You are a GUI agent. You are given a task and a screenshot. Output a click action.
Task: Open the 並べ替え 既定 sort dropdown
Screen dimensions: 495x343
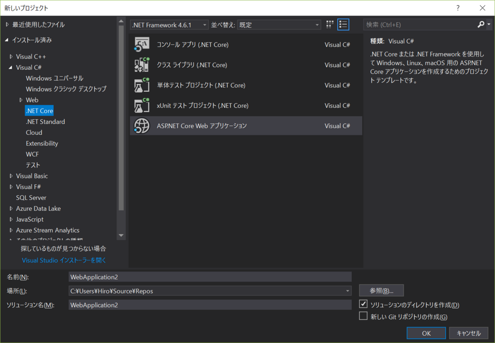(x=279, y=25)
